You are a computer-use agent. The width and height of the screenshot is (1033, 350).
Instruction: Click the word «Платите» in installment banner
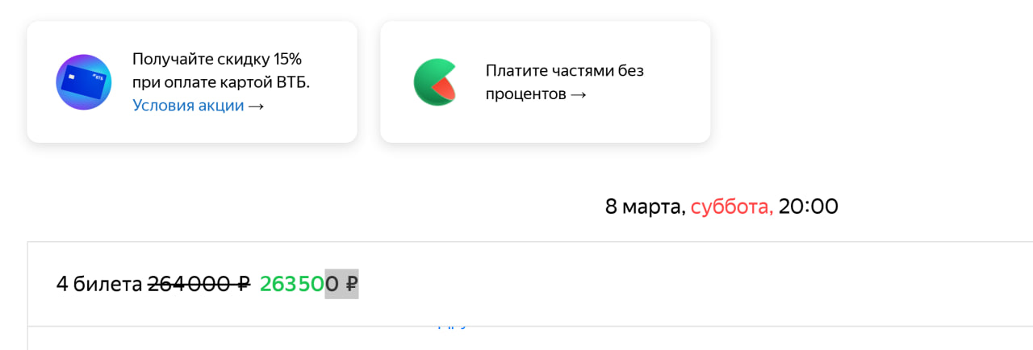515,71
